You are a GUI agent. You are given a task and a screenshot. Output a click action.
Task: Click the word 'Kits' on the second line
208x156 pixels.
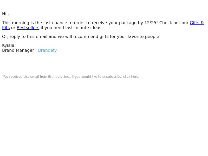pyautogui.click(x=6, y=28)
